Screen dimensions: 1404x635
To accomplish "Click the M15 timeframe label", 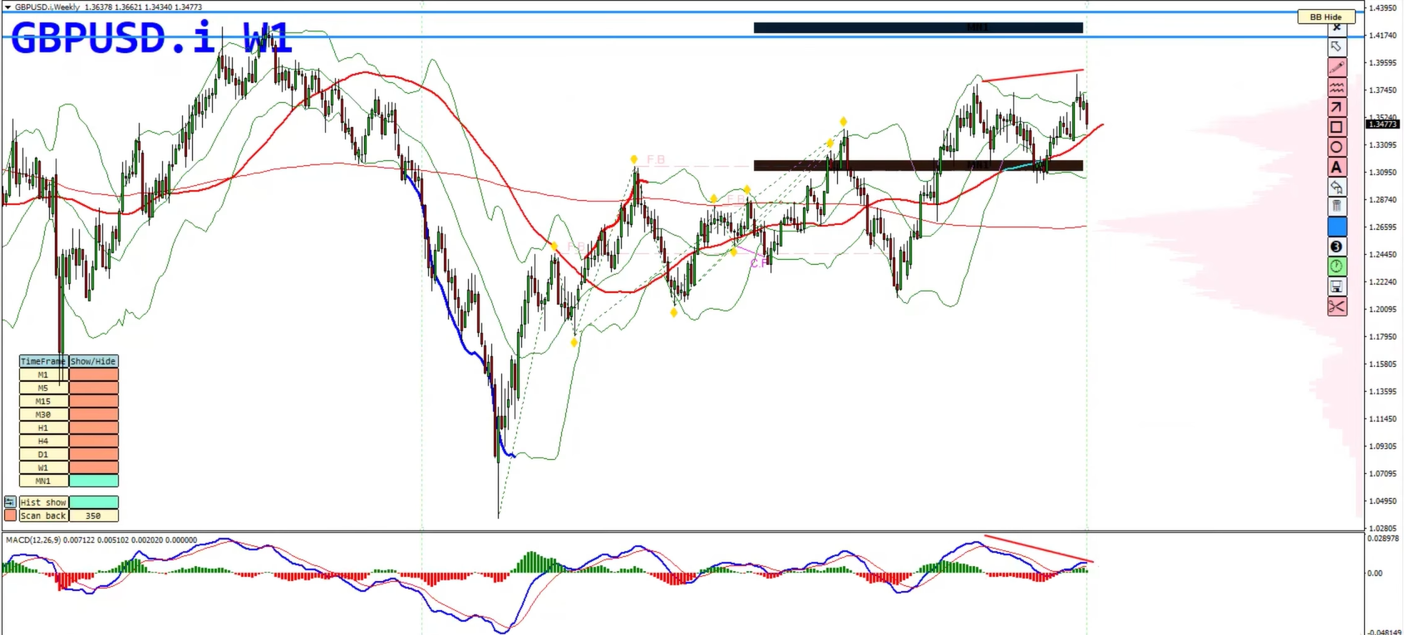I will tap(43, 401).
